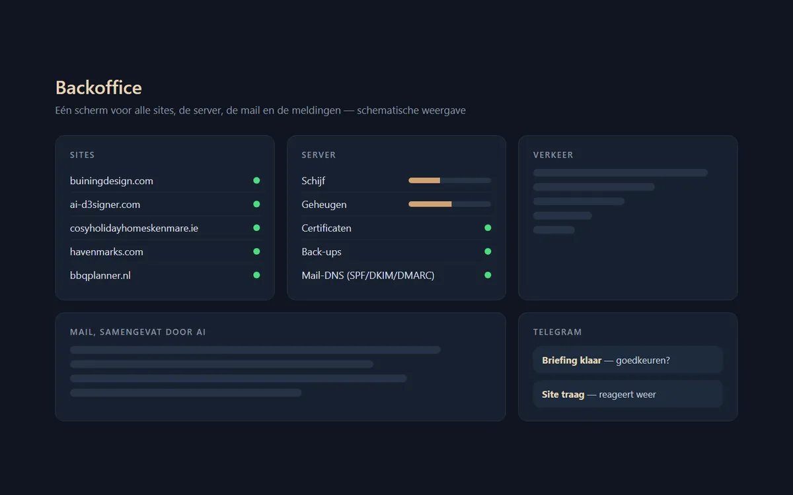Open the 'Site traag' Telegram message
793x495 pixels.
[x=628, y=395]
